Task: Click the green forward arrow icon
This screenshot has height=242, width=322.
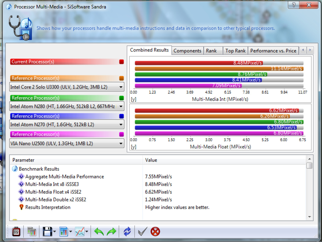Action: (112, 232)
